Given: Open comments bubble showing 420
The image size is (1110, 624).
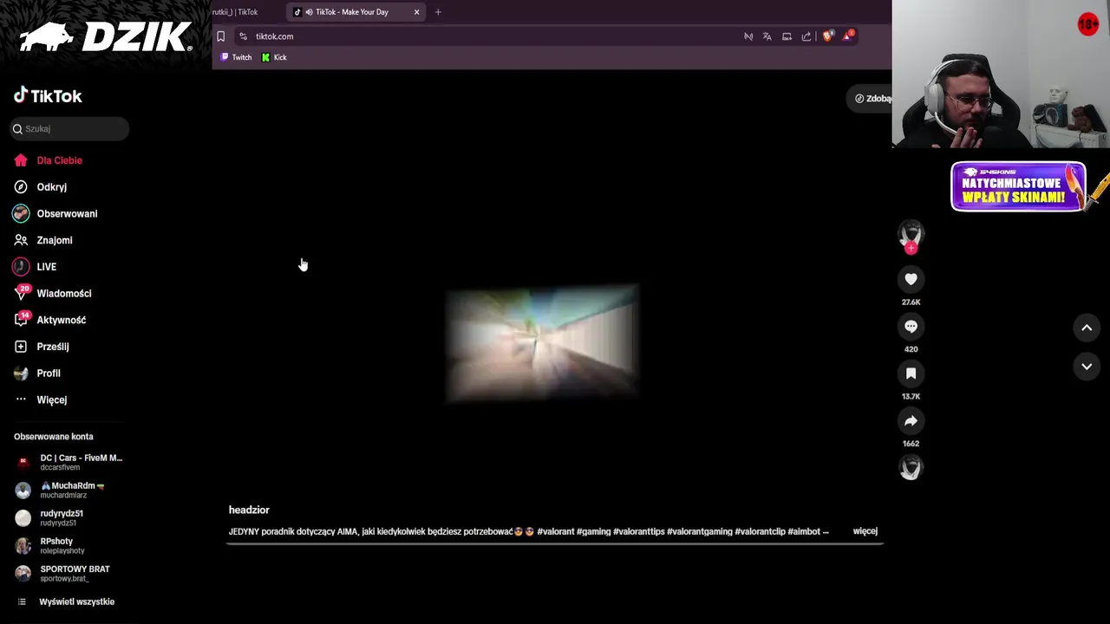Looking at the screenshot, I should tap(911, 327).
